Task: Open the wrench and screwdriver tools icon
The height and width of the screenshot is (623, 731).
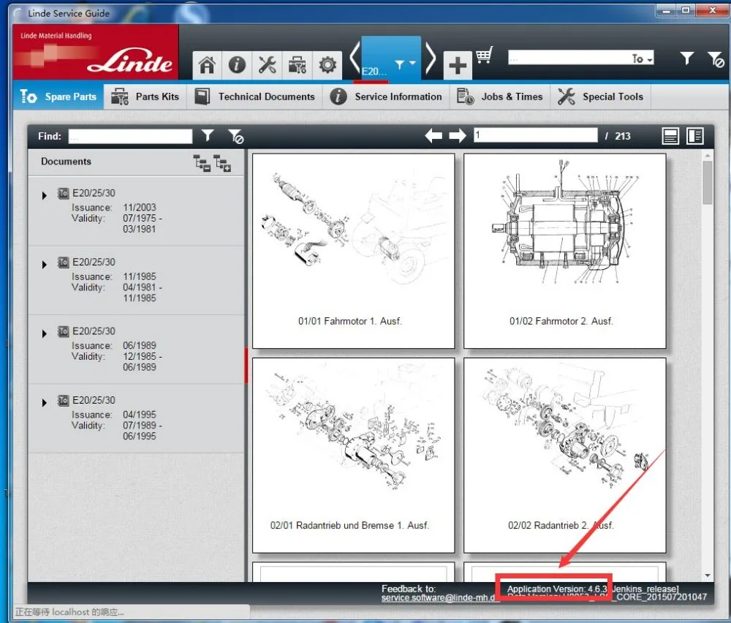Action: point(267,65)
